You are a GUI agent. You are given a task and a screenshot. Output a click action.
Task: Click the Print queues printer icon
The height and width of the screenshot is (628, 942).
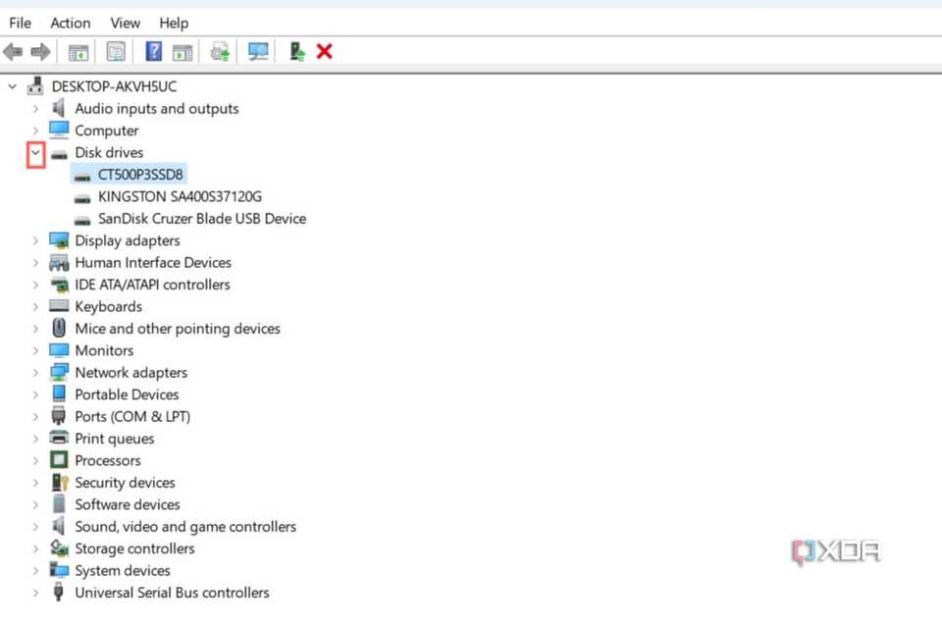[x=59, y=438]
